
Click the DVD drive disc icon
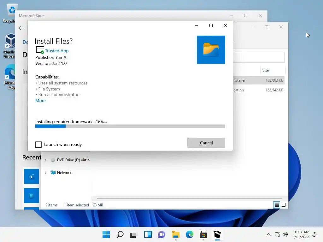[x=53, y=160]
